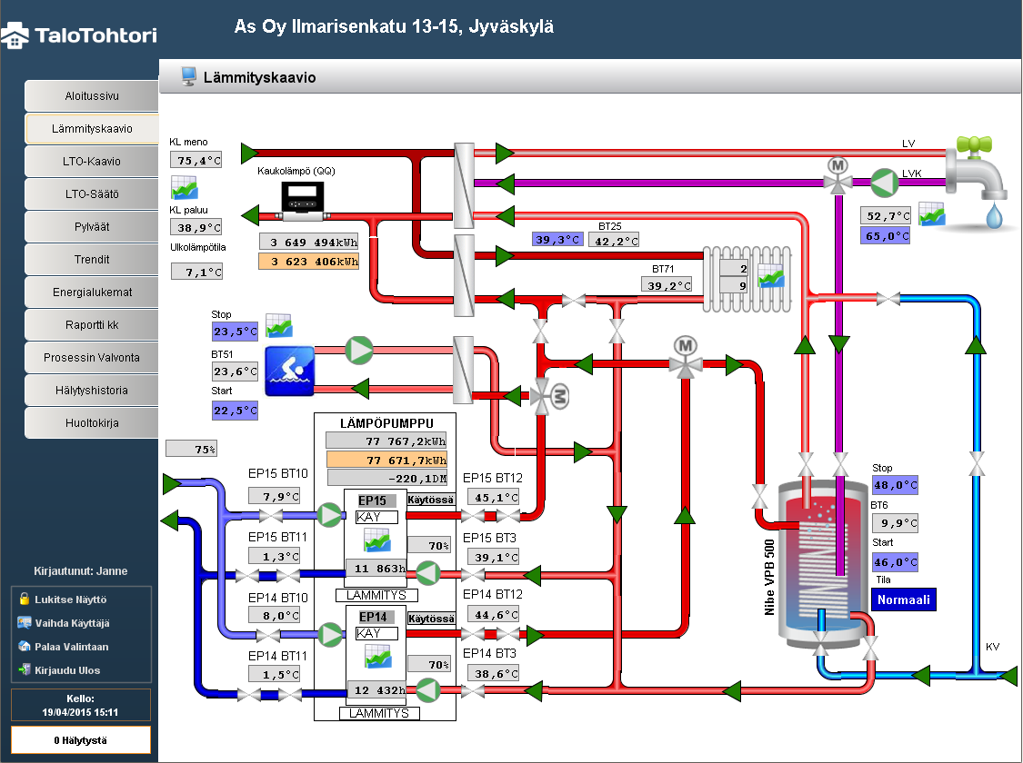Select the Lämmityskaavio menu item

point(91,128)
